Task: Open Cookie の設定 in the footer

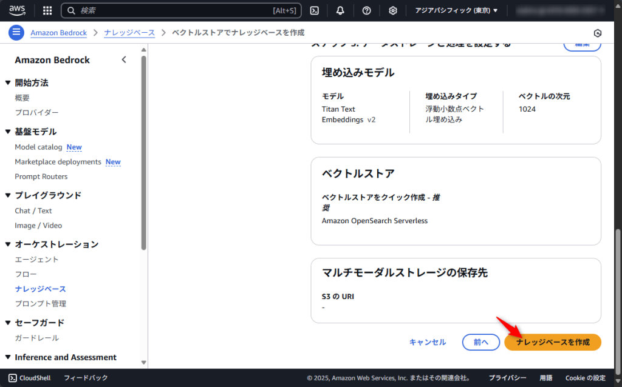Action: (x=586, y=378)
